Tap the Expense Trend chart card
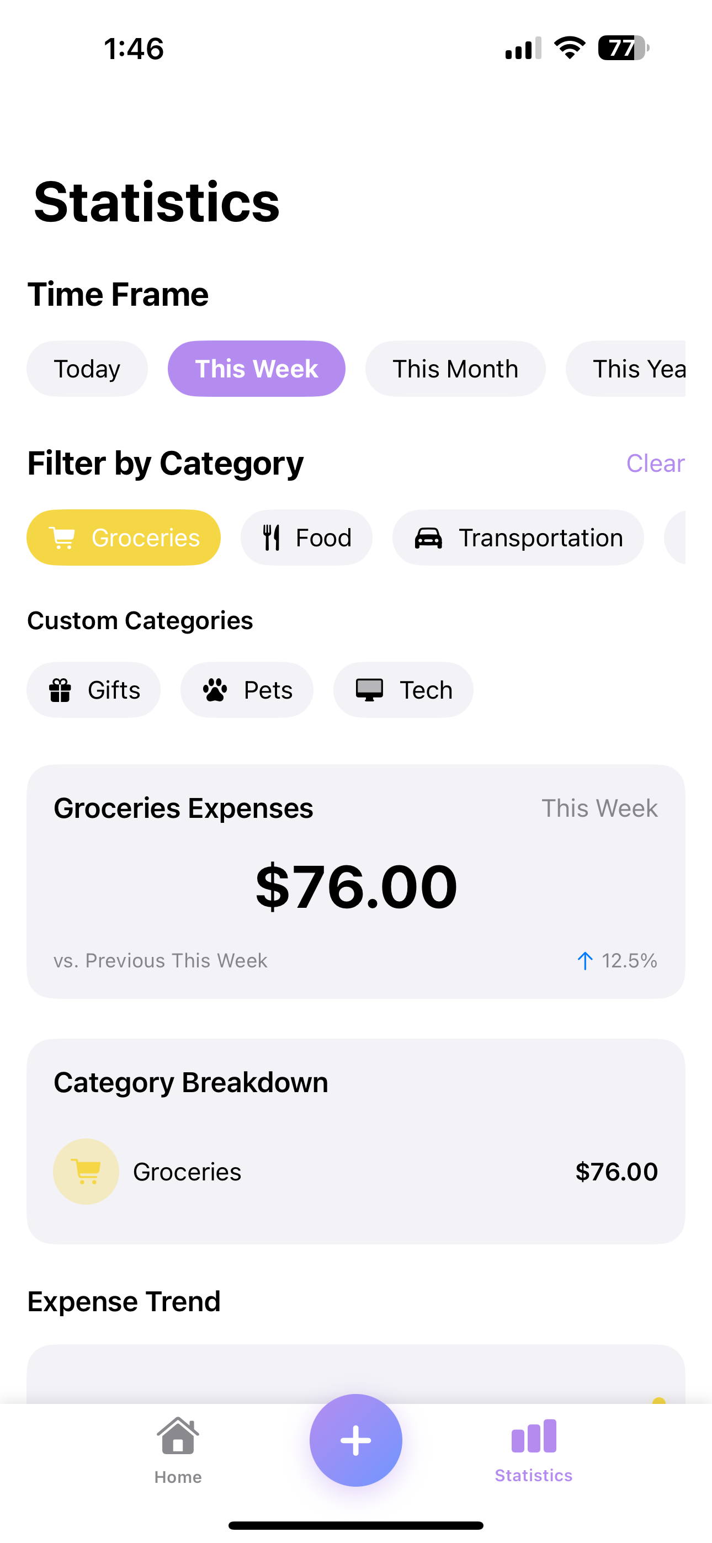Screen dimensions: 712x1543 (356, 1374)
